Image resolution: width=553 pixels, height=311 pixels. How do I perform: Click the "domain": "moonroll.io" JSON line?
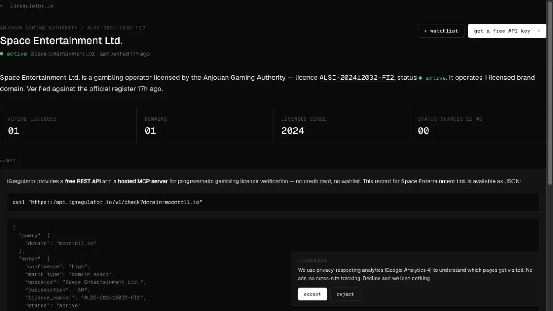click(x=60, y=243)
